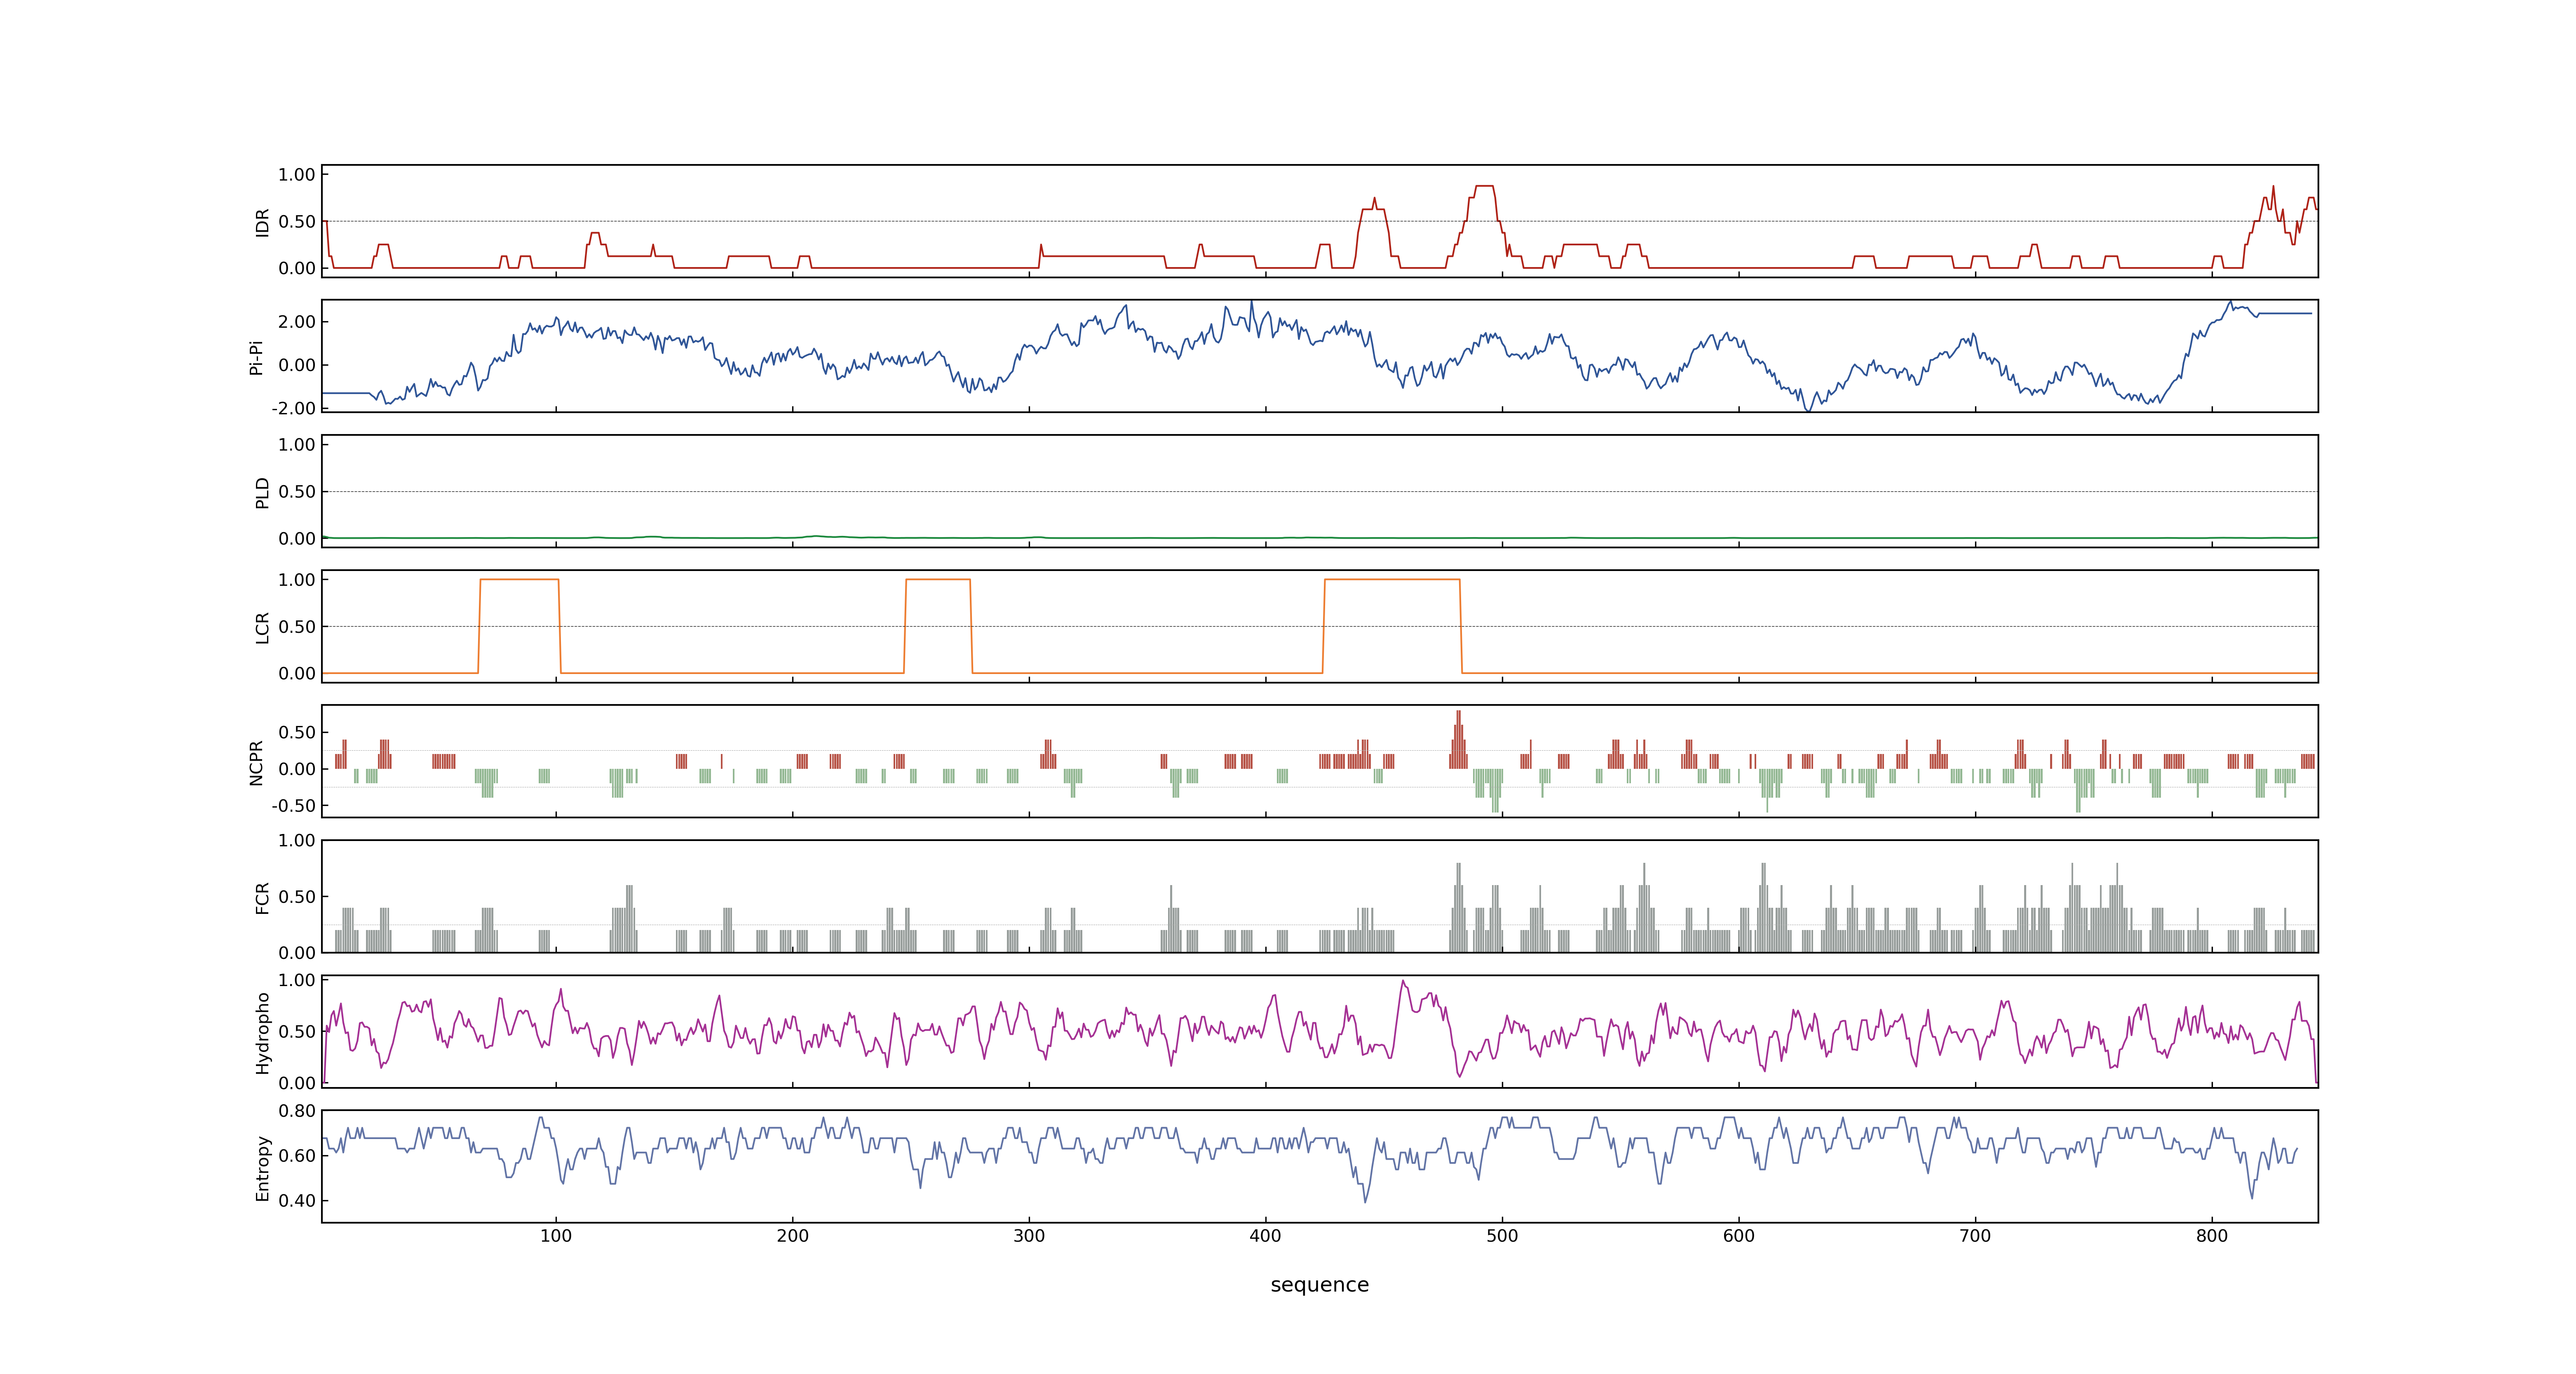Click the "-2.00" tick of the Pi-Pi panel
This screenshot has width=2576, height=1374.
coord(293,408)
